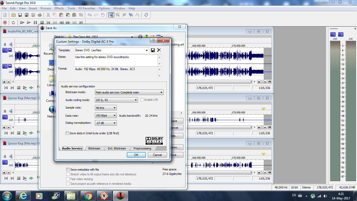Screen dimensions: 357x201
Task: Click the New file toolbar icon
Action: (x=5, y=15)
